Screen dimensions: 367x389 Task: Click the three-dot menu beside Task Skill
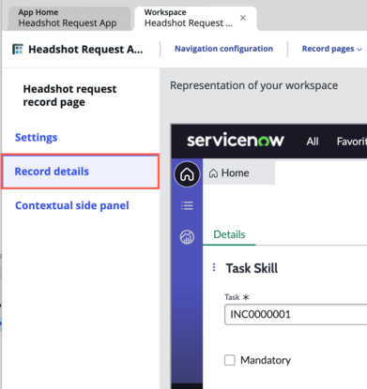pyautogui.click(x=214, y=267)
